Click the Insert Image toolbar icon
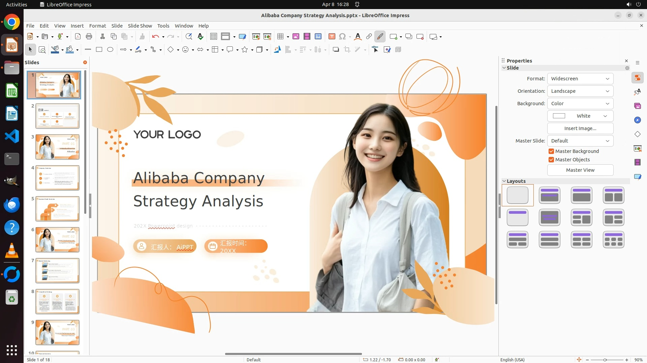The width and height of the screenshot is (647, 363). (x=296, y=37)
